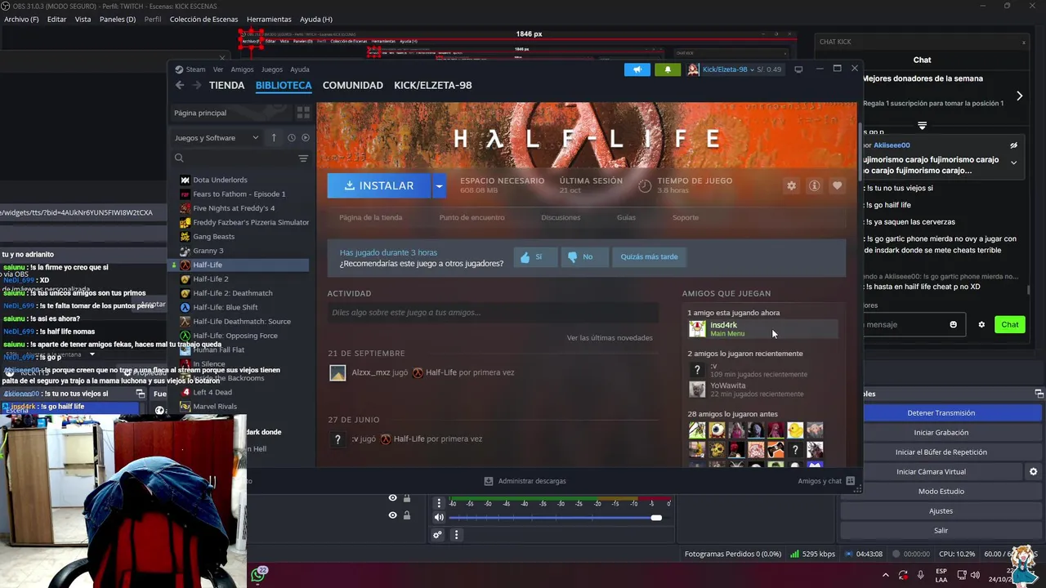Show hidden tray icons chevron
Screen dimensions: 1046x588
[x=887, y=575]
